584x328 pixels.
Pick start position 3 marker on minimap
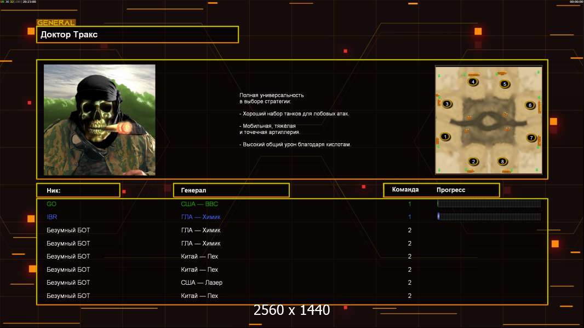pyautogui.click(x=447, y=104)
